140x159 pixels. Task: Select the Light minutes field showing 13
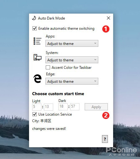[49, 107]
